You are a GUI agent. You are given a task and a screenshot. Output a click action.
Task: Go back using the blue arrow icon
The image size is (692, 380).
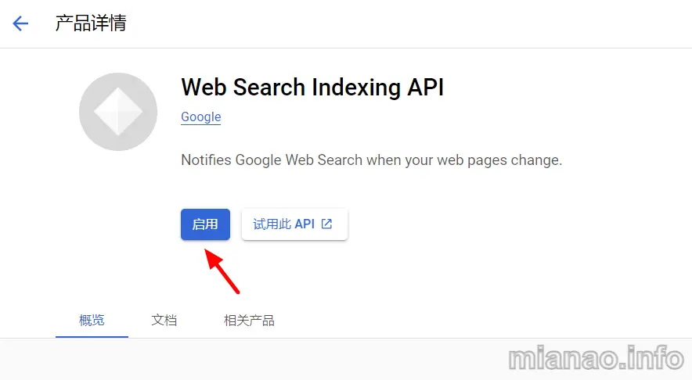coord(20,23)
